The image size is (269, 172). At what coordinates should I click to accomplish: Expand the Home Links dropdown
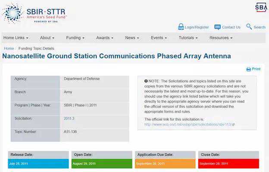16,38
